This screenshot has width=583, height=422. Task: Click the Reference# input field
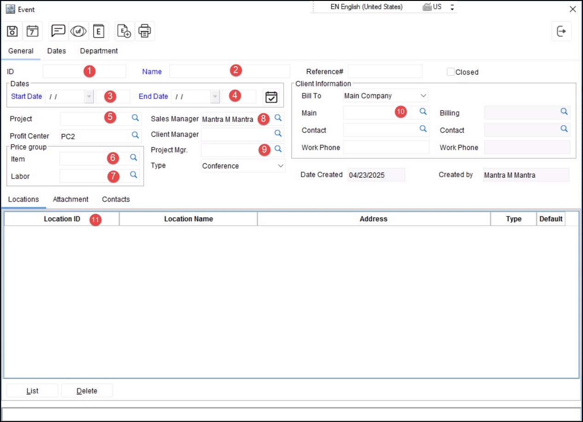pos(385,71)
